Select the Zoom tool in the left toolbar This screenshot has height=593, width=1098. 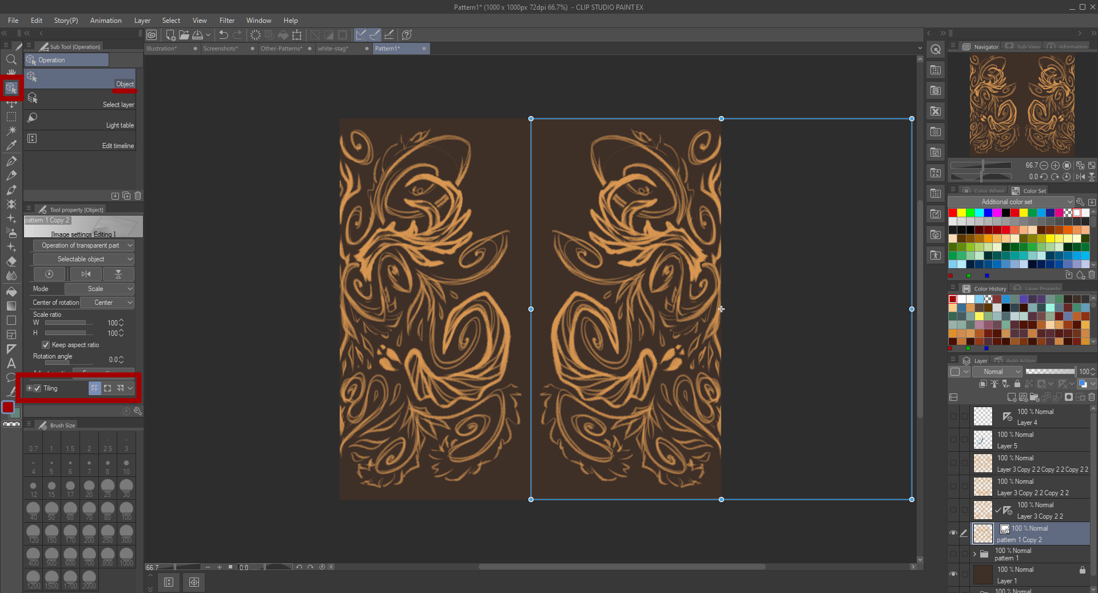11,59
